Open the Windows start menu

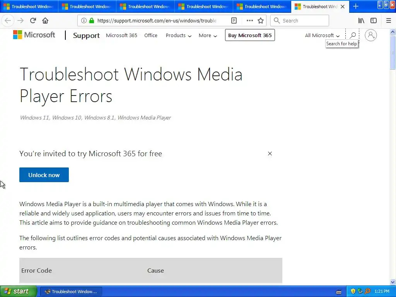[19, 292]
